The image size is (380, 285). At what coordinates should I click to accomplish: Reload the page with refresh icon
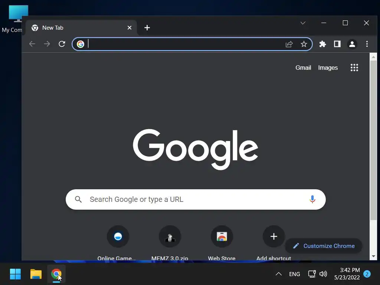62,44
